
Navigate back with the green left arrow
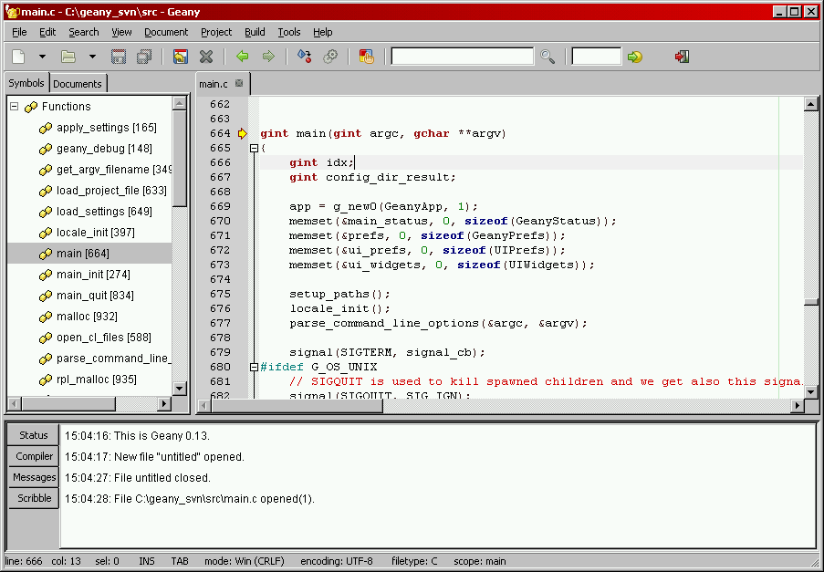242,57
